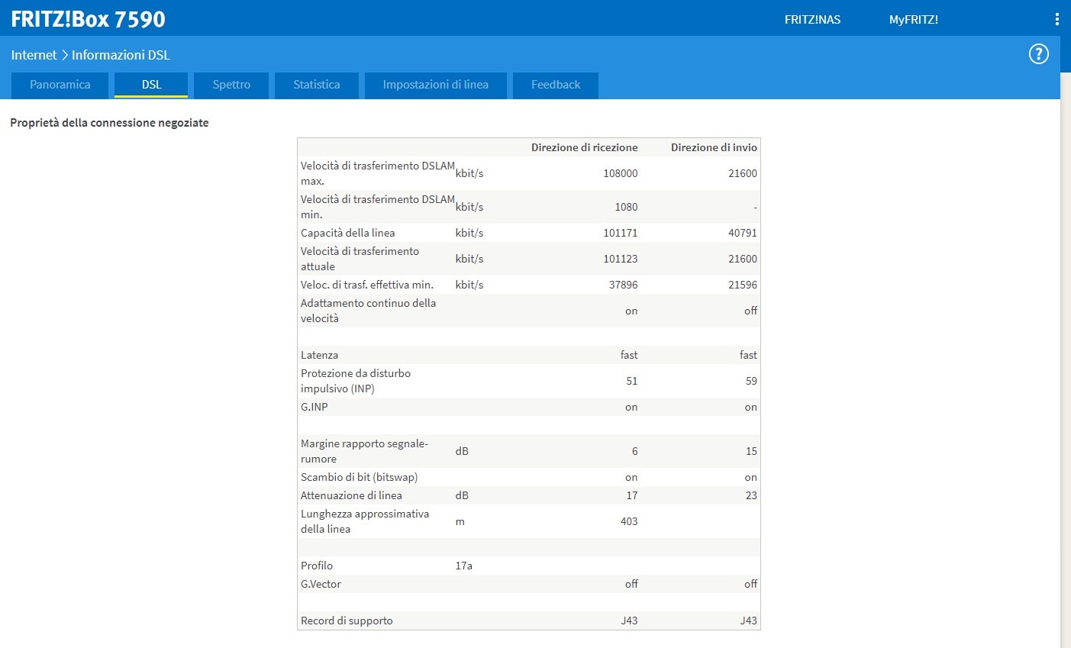This screenshot has width=1071, height=648.
Task: Click the Proprietà della connessione negoziate heading
Action: pos(109,123)
